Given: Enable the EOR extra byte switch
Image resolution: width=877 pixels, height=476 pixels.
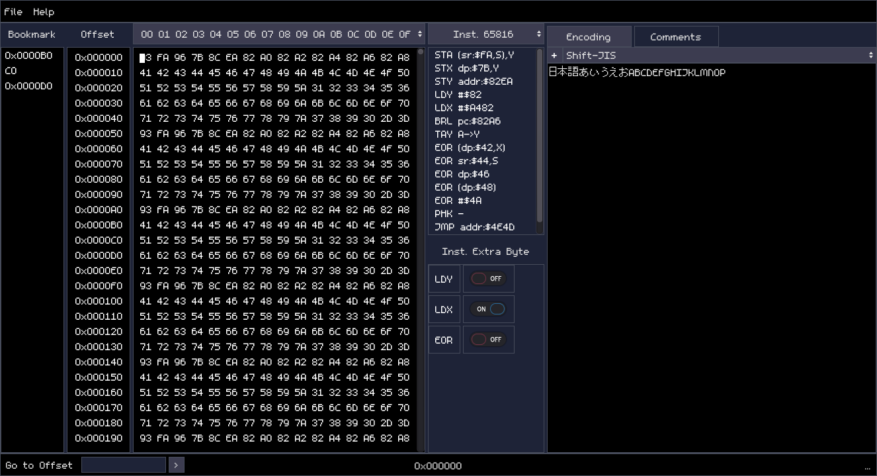Looking at the screenshot, I should tap(488, 340).
